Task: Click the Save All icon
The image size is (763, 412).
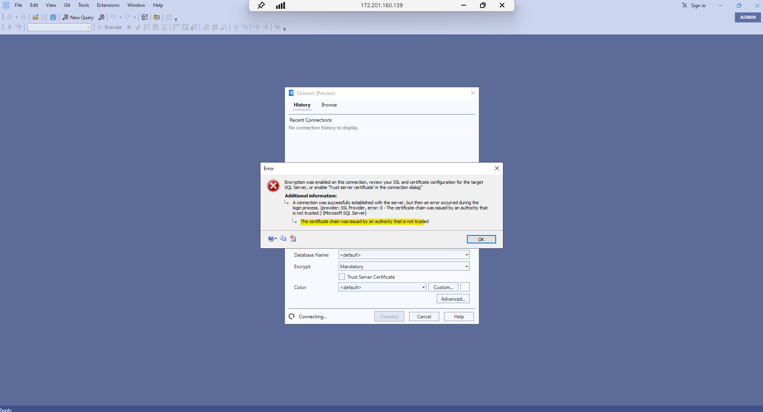Action: pyautogui.click(x=53, y=17)
